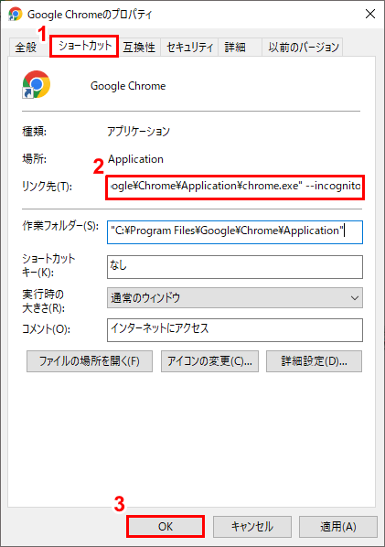This screenshot has width=385, height=547.
Task: Click the リンク先(T): label
Action: coord(47,187)
